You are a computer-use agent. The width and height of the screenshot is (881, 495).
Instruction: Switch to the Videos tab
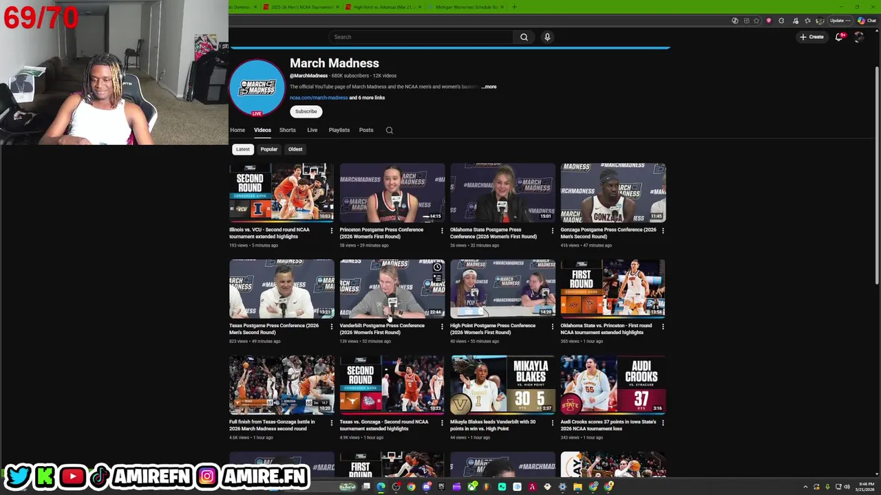[262, 130]
